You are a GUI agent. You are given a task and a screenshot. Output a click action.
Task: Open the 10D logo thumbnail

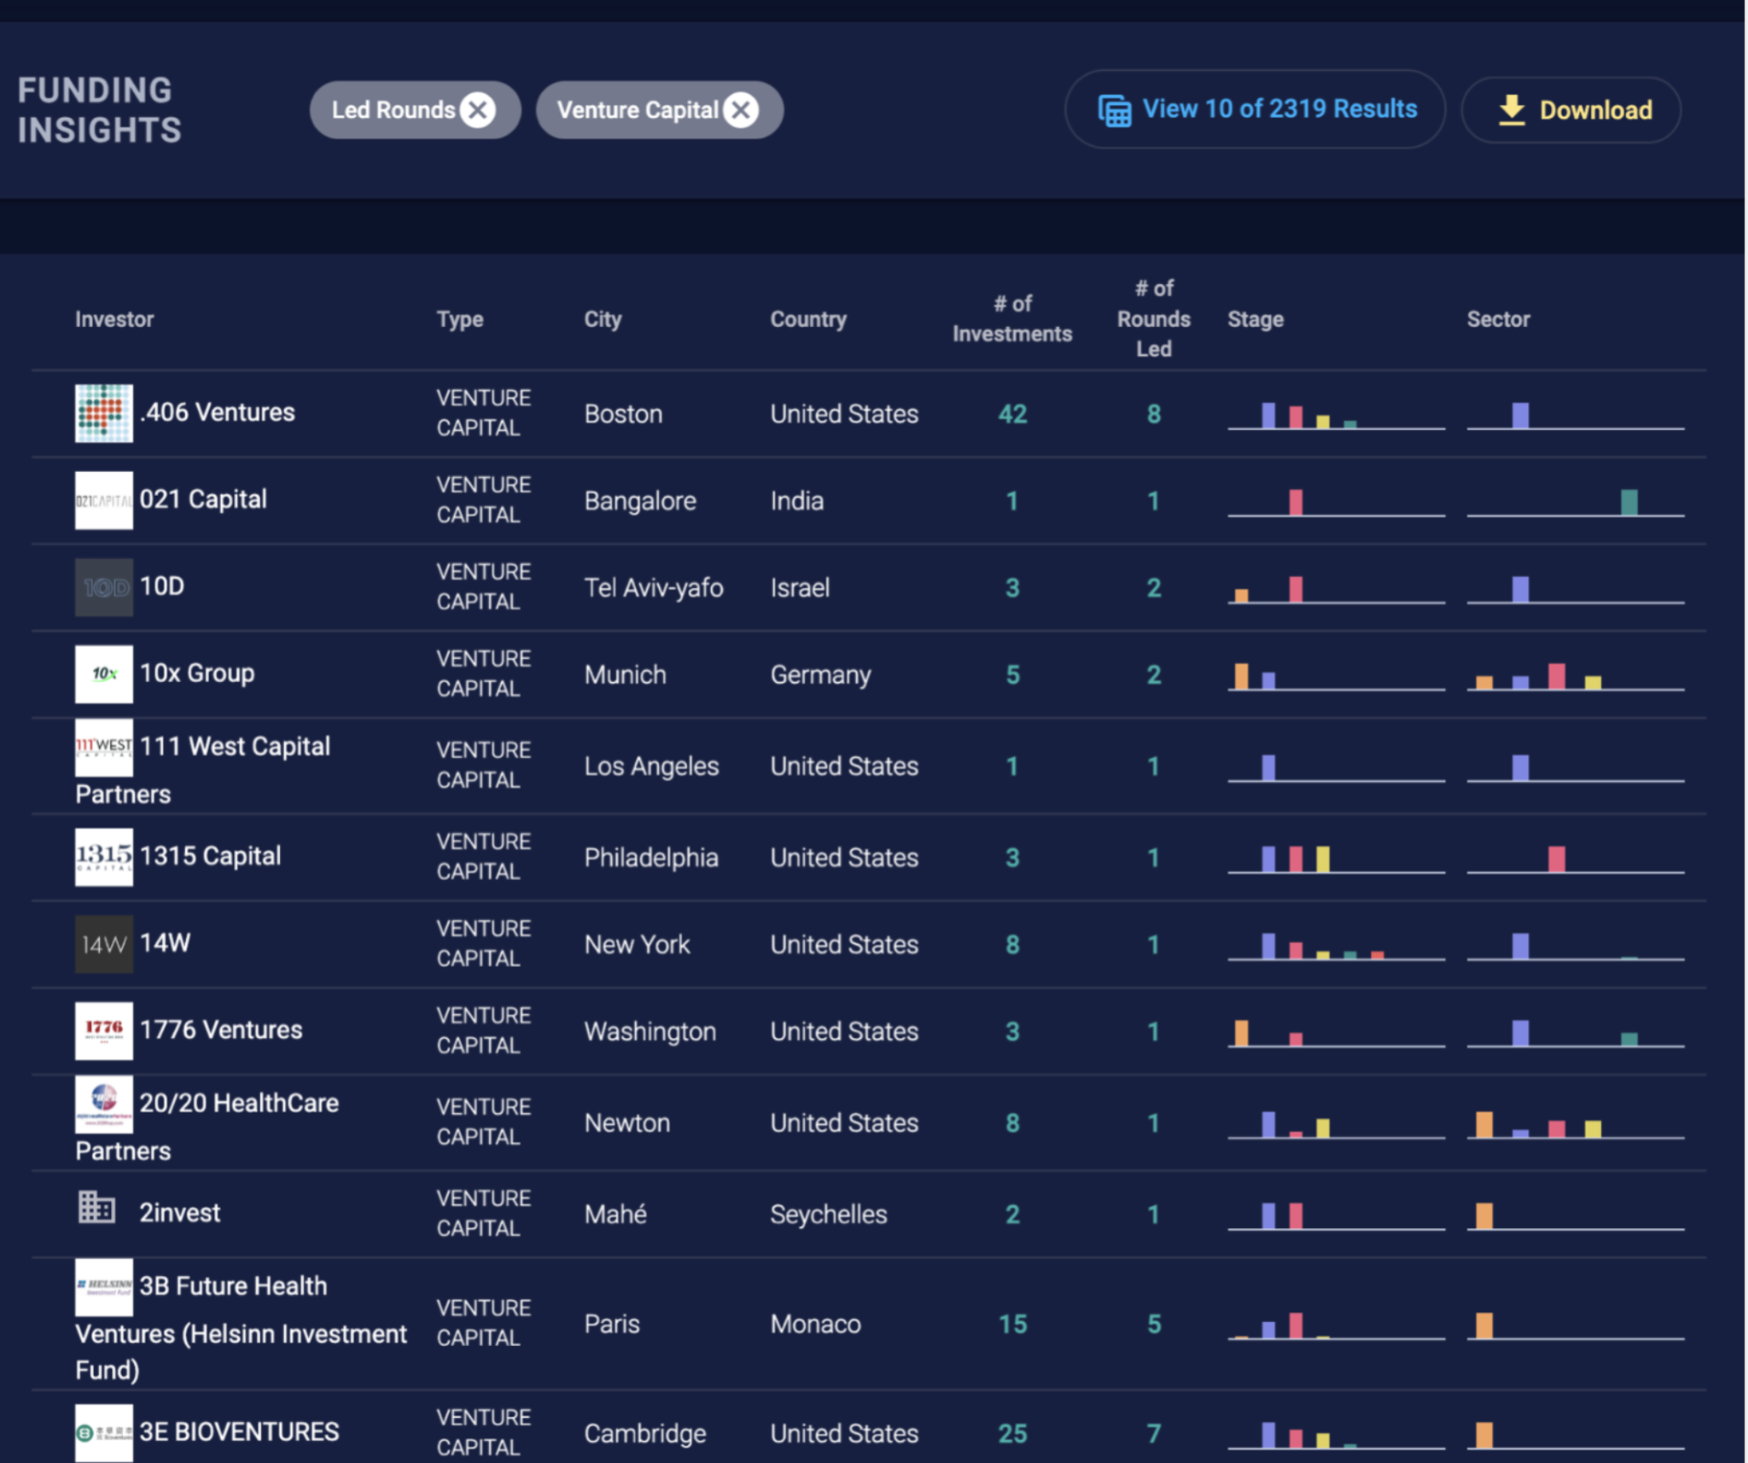tap(104, 587)
